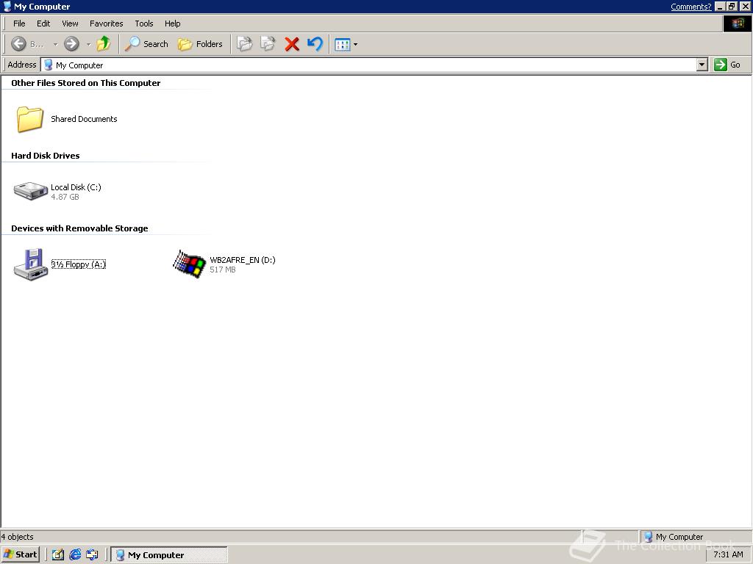Go up one folder level
753x564 pixels.
coord(103,44)
